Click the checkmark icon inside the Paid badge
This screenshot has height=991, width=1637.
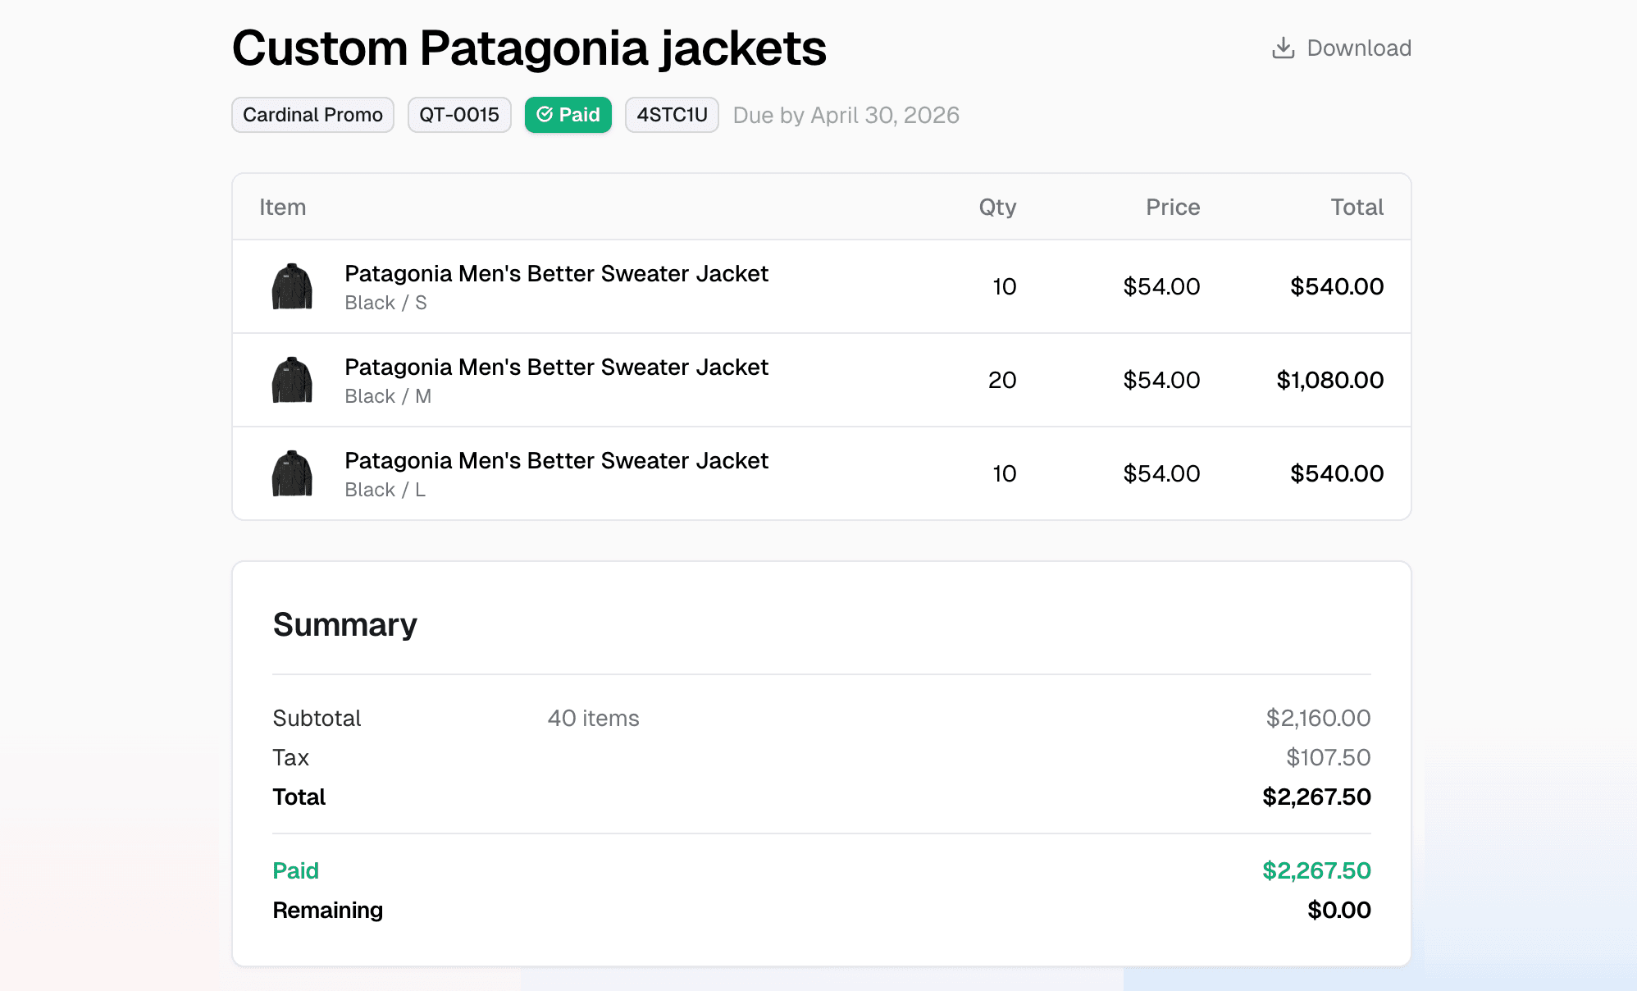[x=545, y=115]
